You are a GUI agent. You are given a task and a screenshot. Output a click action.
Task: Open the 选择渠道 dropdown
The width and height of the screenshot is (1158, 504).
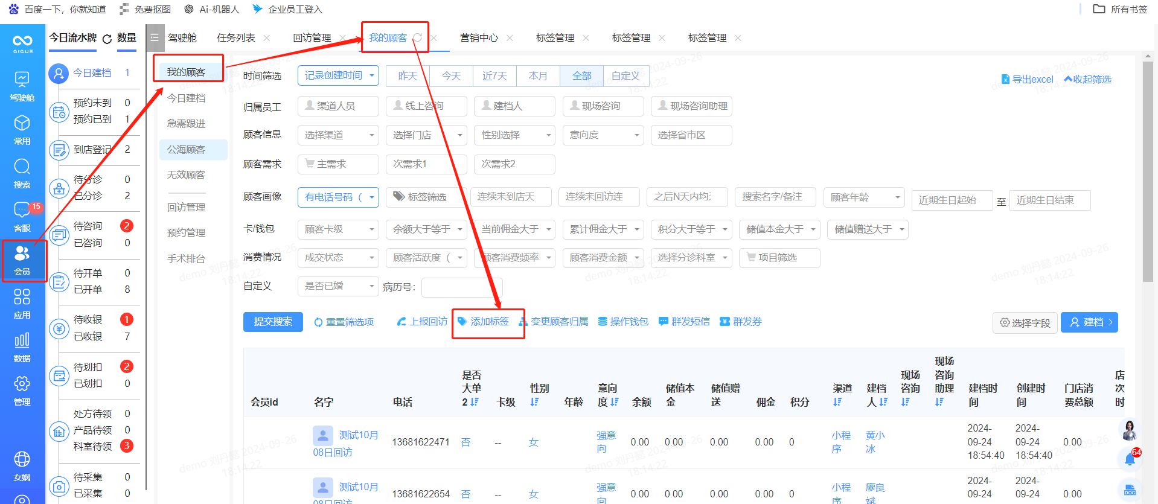(338, 135)
